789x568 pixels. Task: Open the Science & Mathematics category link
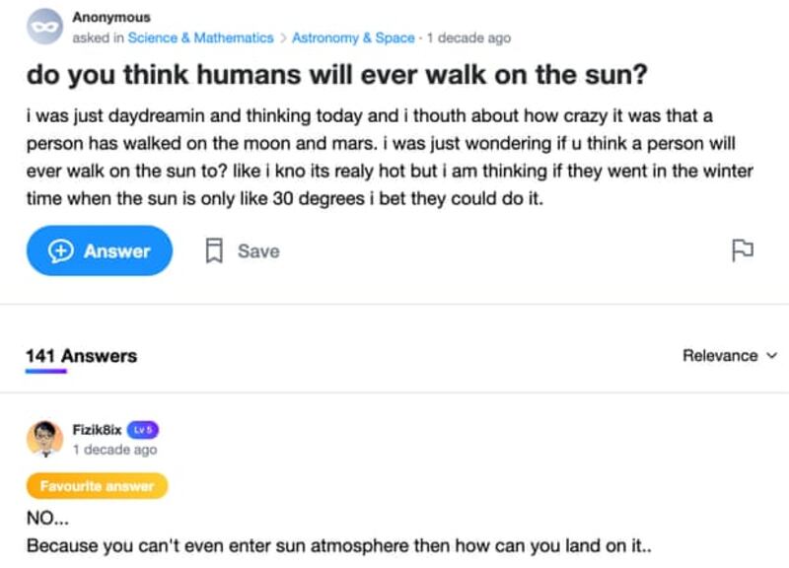pyautogui.click(x=200, y=37)
